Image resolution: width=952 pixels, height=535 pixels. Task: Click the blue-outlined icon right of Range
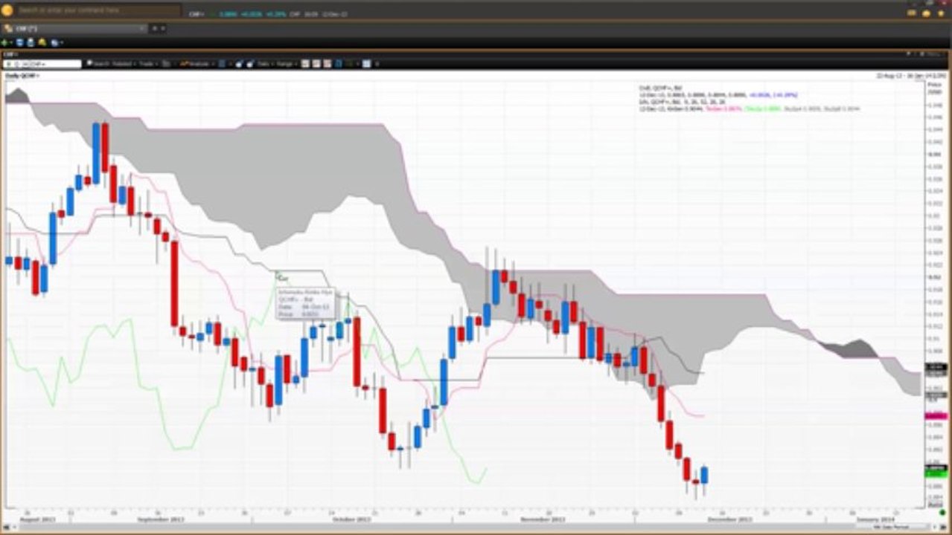click(338, 64)
